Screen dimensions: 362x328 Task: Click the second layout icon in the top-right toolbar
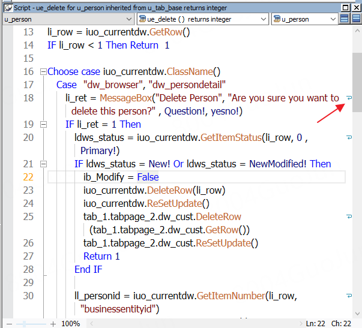point(355,19)
